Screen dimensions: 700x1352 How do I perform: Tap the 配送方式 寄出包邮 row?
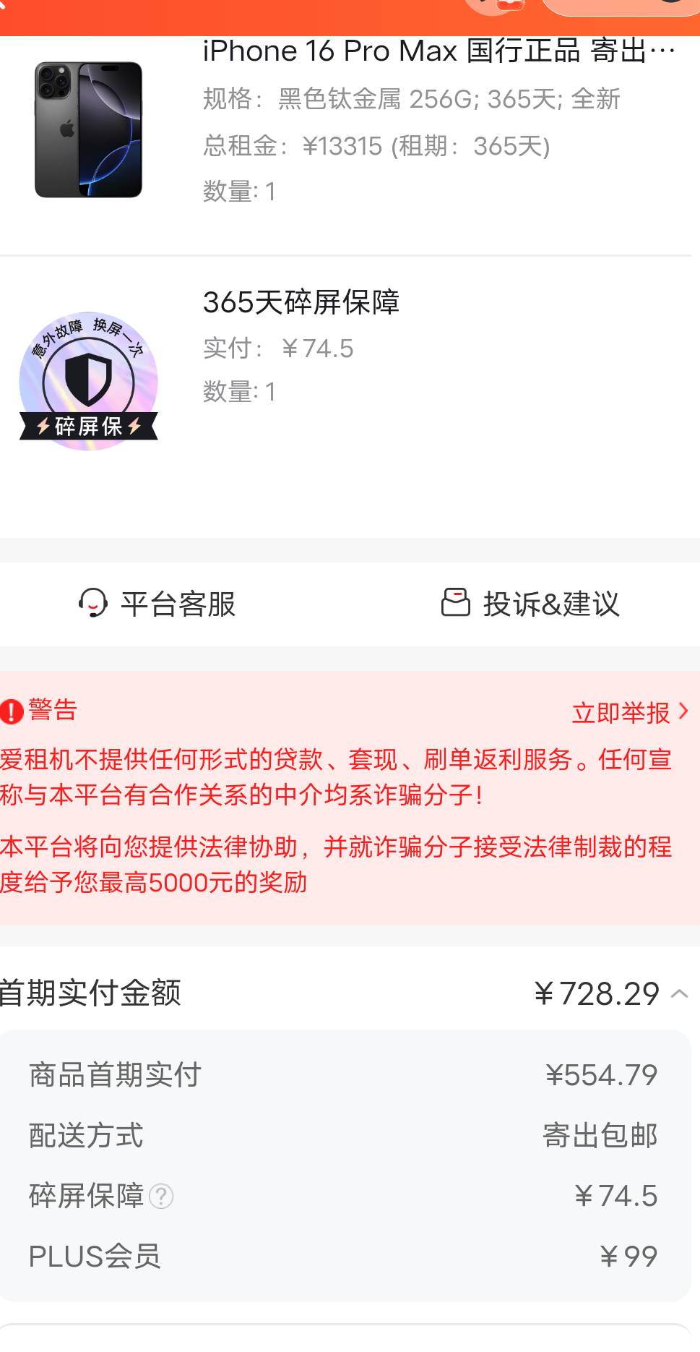click(x=344, y=1136)
